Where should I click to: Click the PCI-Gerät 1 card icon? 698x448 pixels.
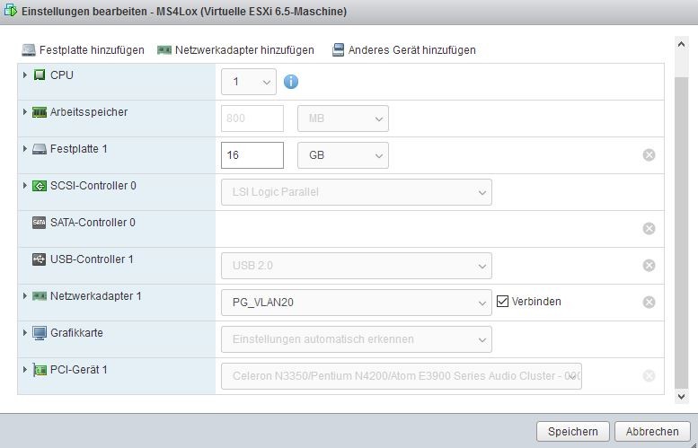click(40, 370)
